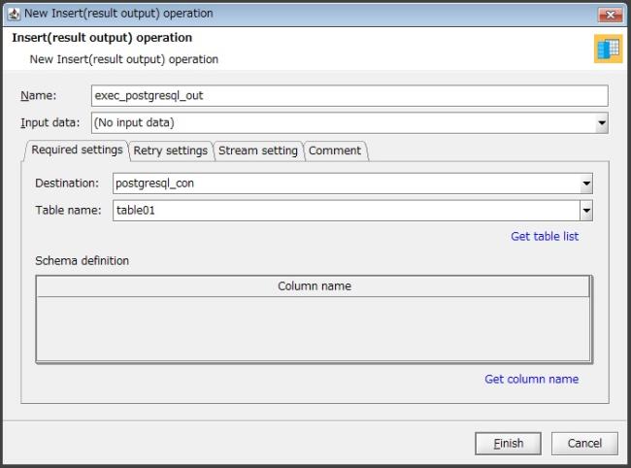This screenshot has height=468, width=631.
Task: Open the Destination dropdown arrow
Action: click(x=585, y=184)
